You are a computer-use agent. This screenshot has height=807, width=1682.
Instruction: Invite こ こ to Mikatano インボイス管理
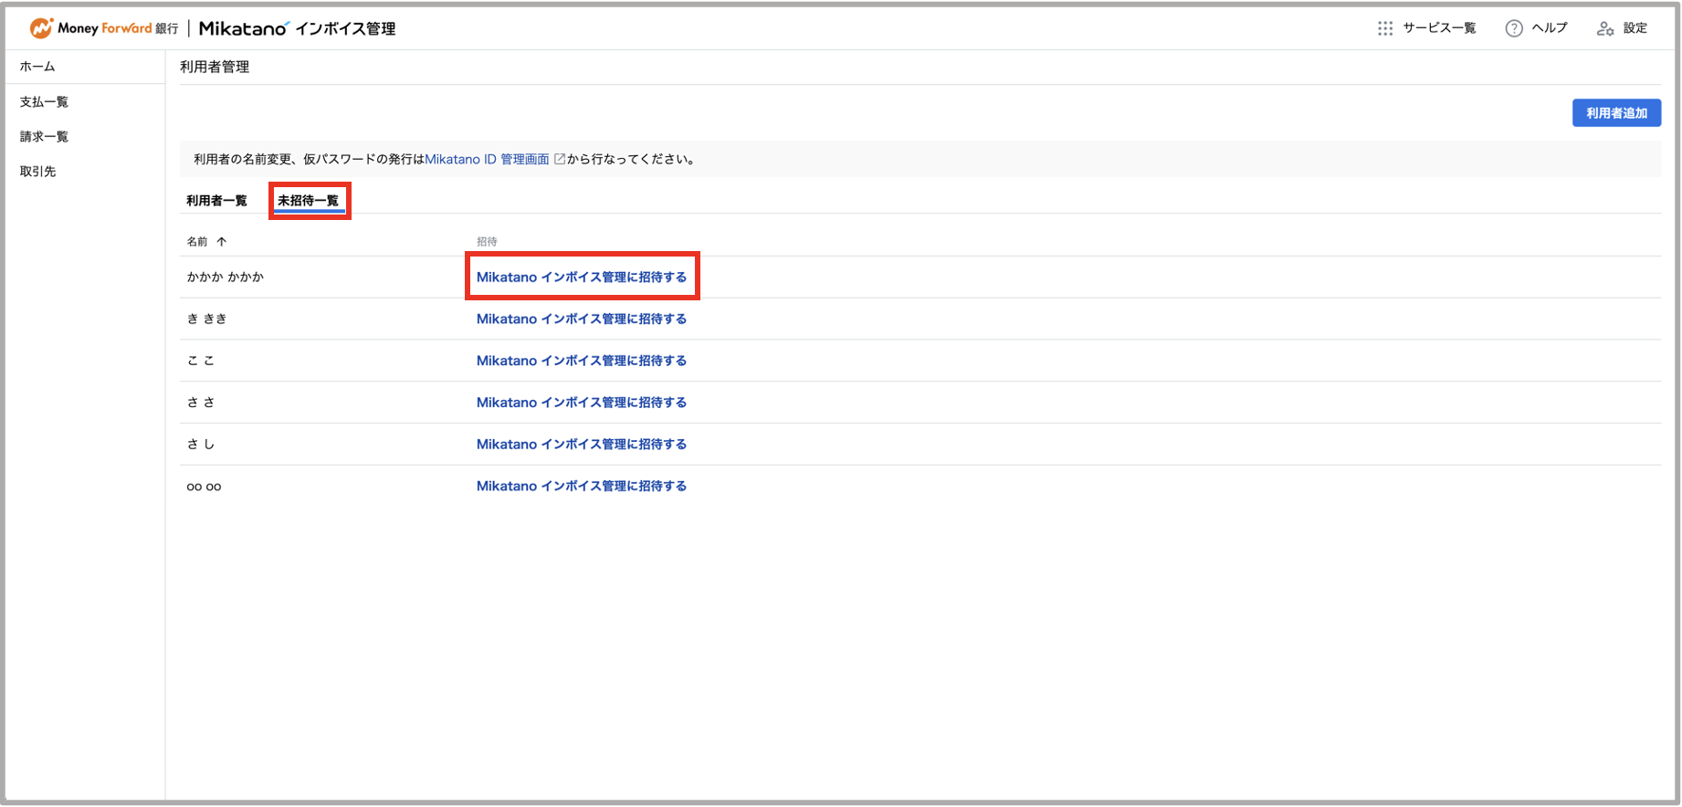coord(582,361)
